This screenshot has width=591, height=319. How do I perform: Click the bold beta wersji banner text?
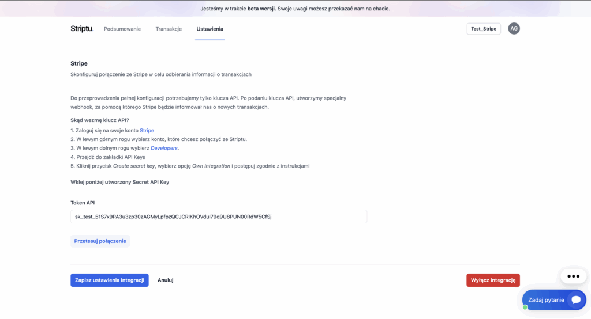click(x=261, y=9)
